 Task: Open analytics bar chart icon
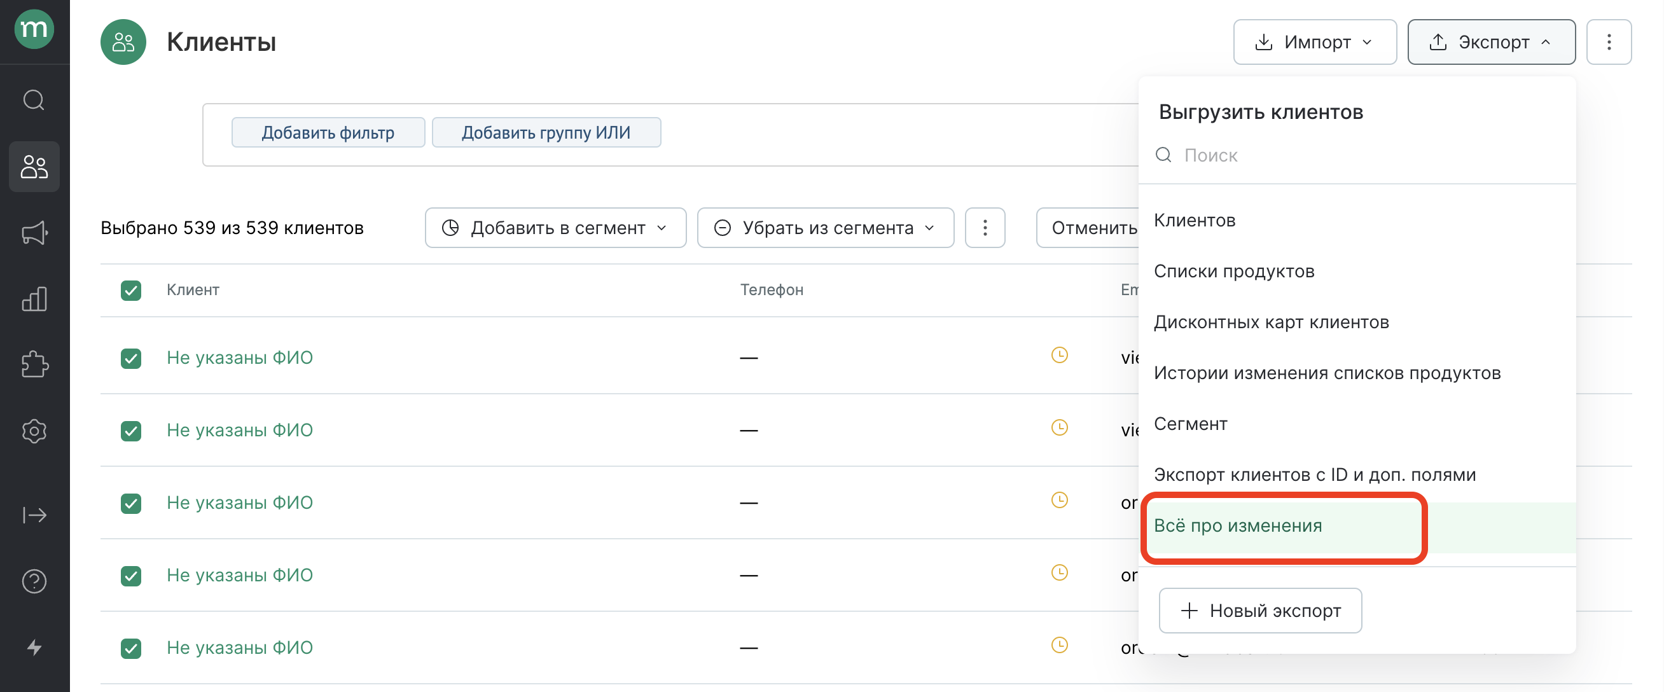pyautogui.click(x=34, y=299)
